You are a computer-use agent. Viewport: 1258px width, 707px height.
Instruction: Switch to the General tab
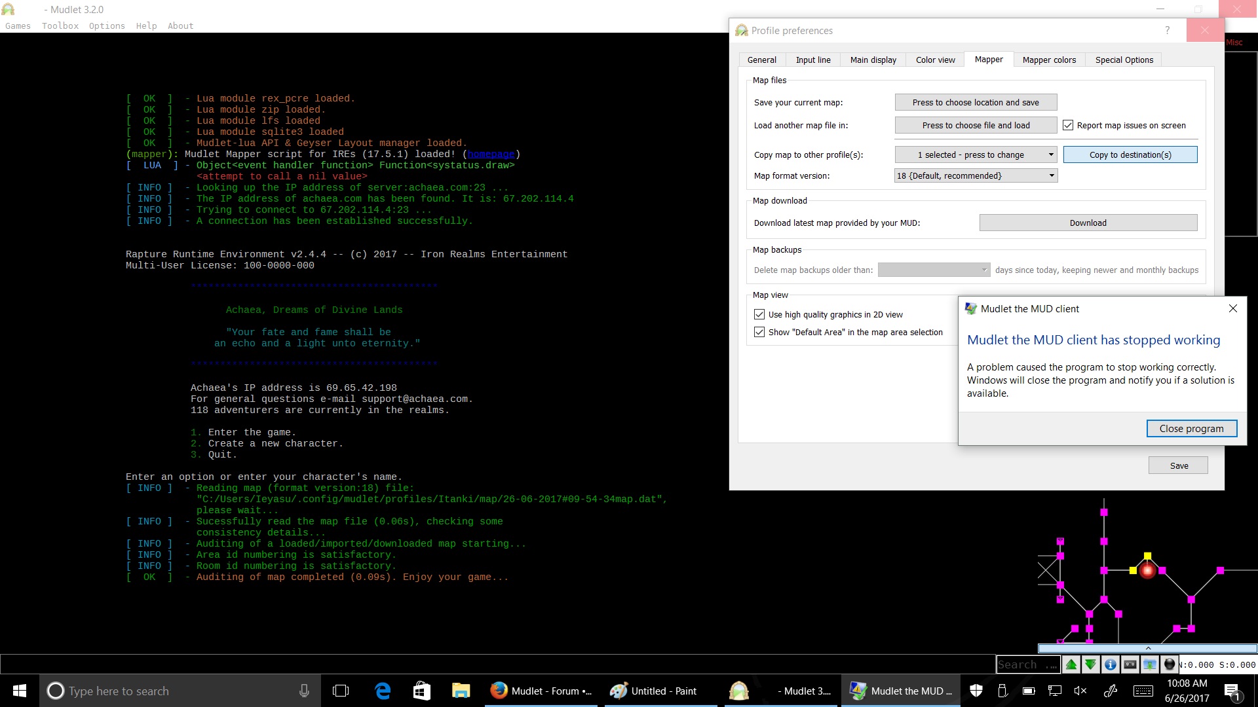762,60
